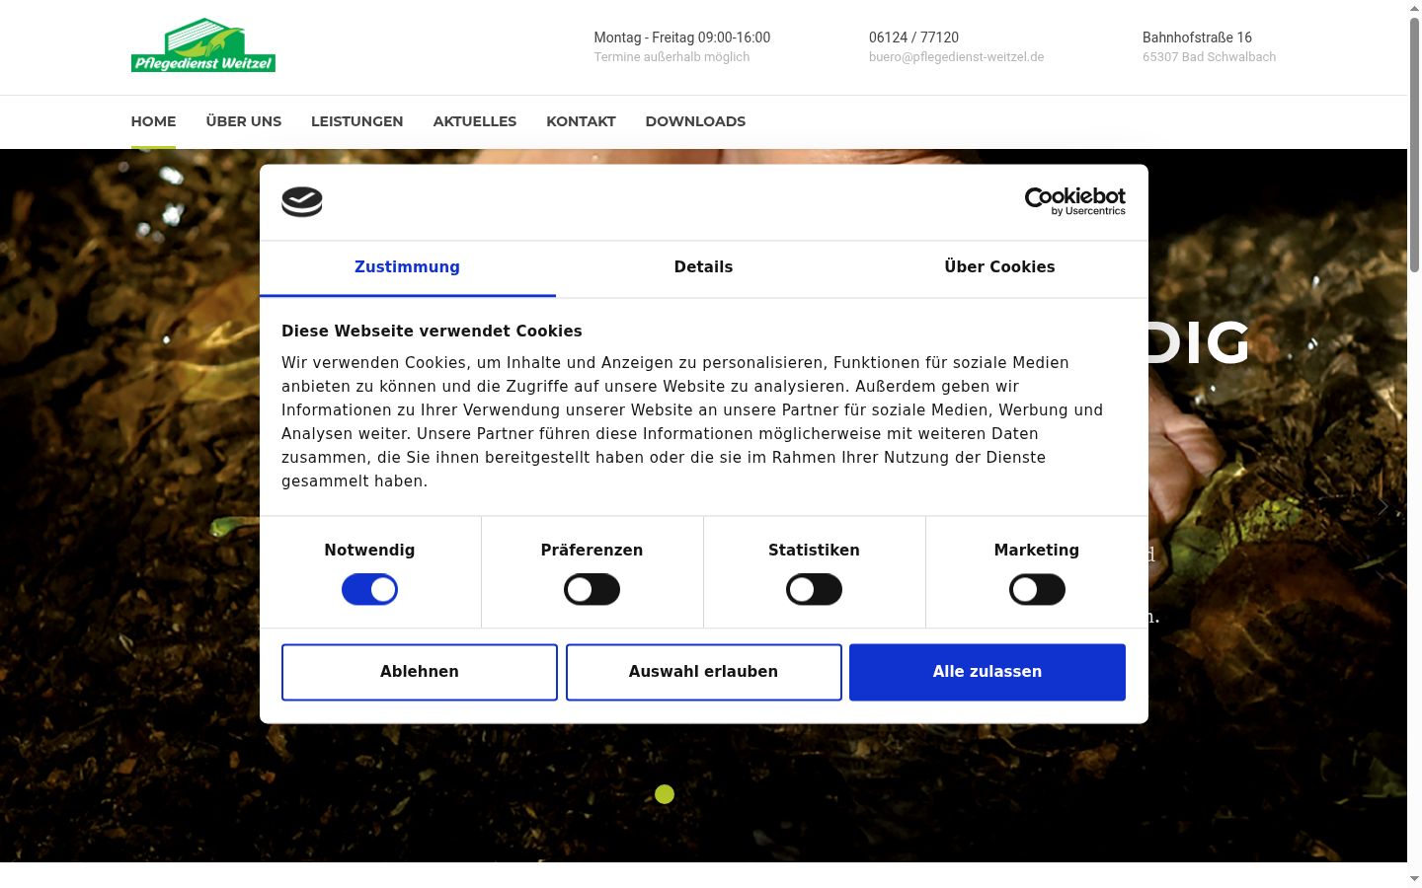
Task: Advance slider with the right arrow
Action: pyautogui.click(x=1383, y=506)
